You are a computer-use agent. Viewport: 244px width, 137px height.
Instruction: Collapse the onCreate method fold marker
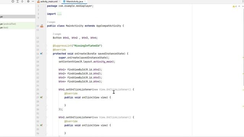[46, 54]
